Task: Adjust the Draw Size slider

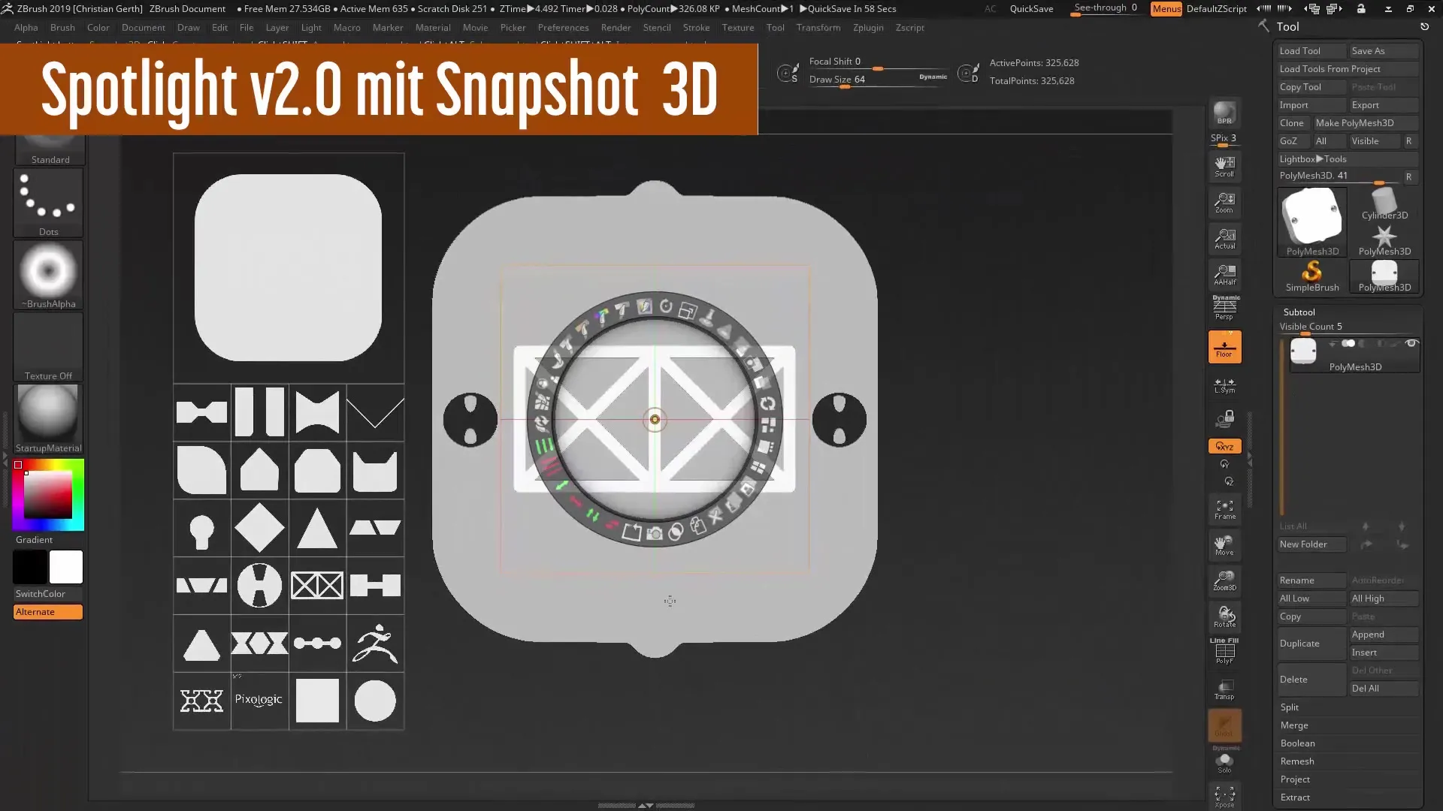Action: pos(877,80)
